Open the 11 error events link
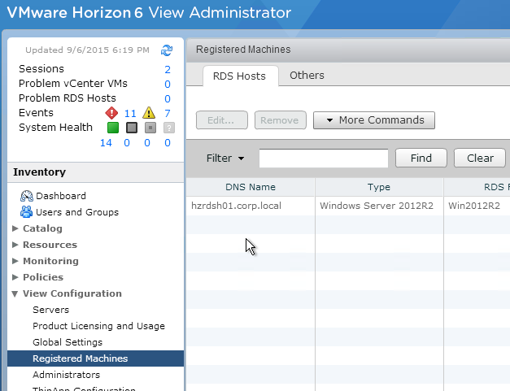The image size is (510, 391). (x=130, y=113)
